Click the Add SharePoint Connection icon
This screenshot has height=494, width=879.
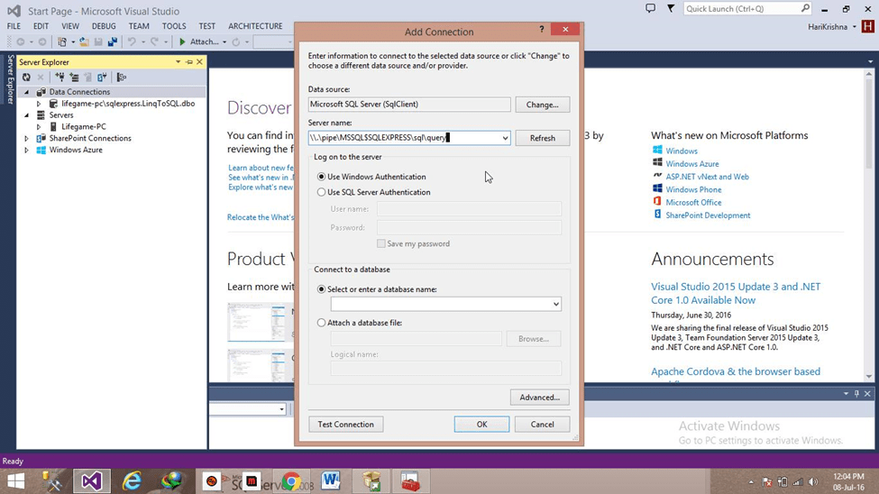102,78
